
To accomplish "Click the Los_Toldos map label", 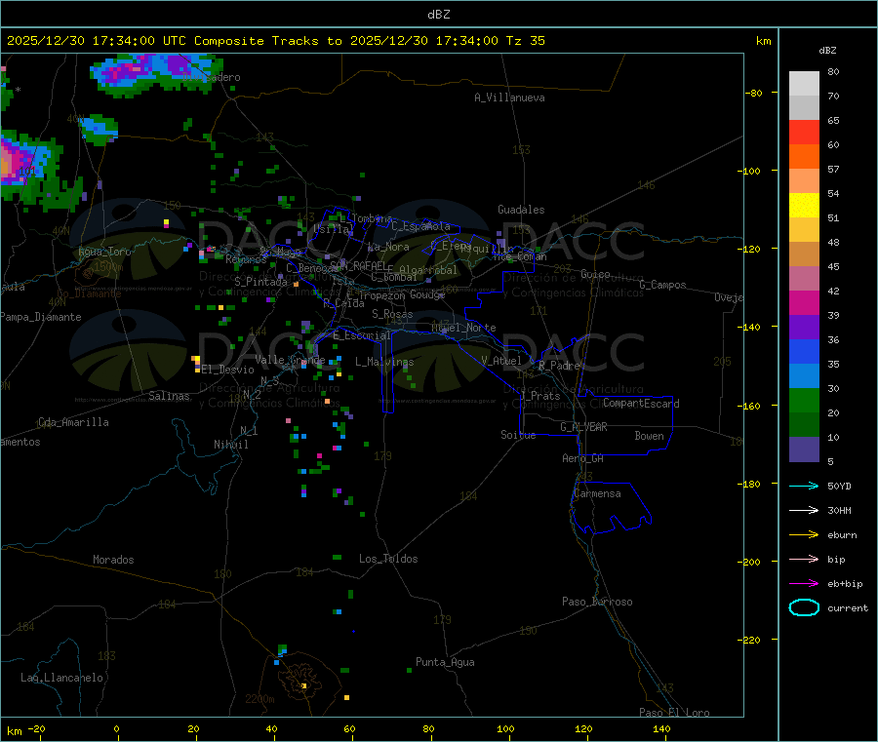I will coord(388,559).
